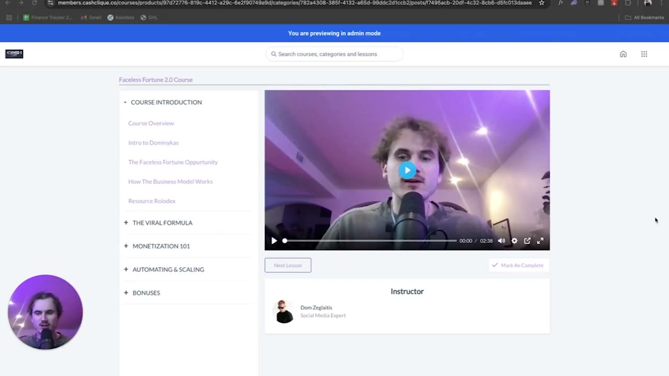Open the video settings gear
Screen dimensions: 669x376
point(514,241)
